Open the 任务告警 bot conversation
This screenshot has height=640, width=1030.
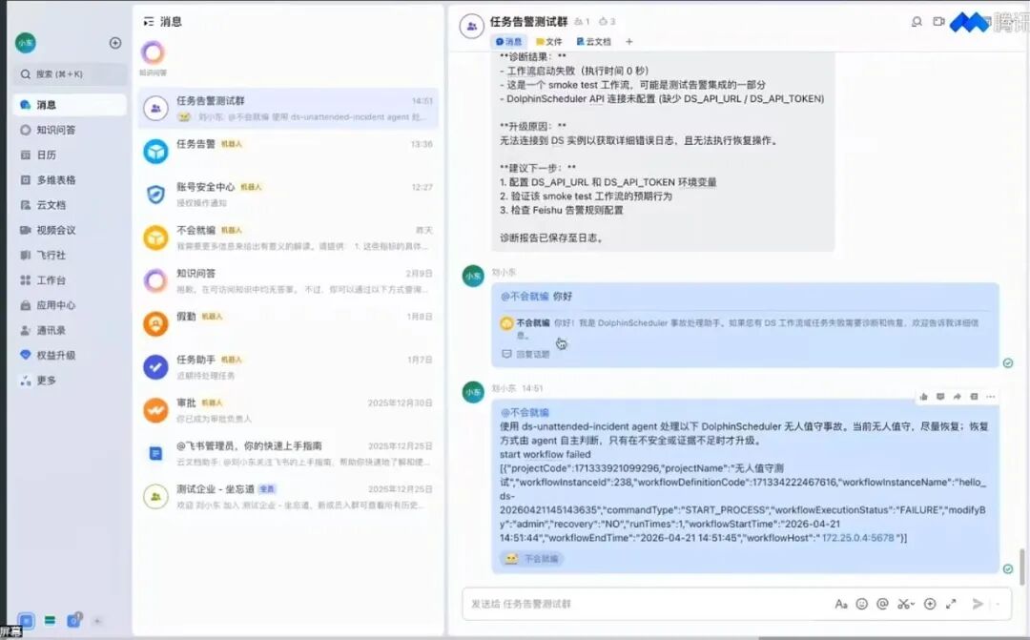[288, 151]
